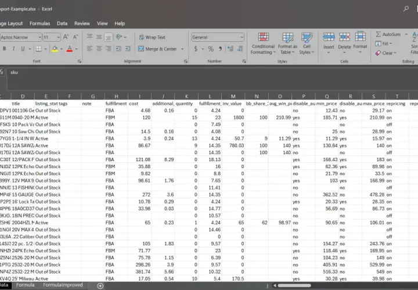Select column H header

(116, 96)
